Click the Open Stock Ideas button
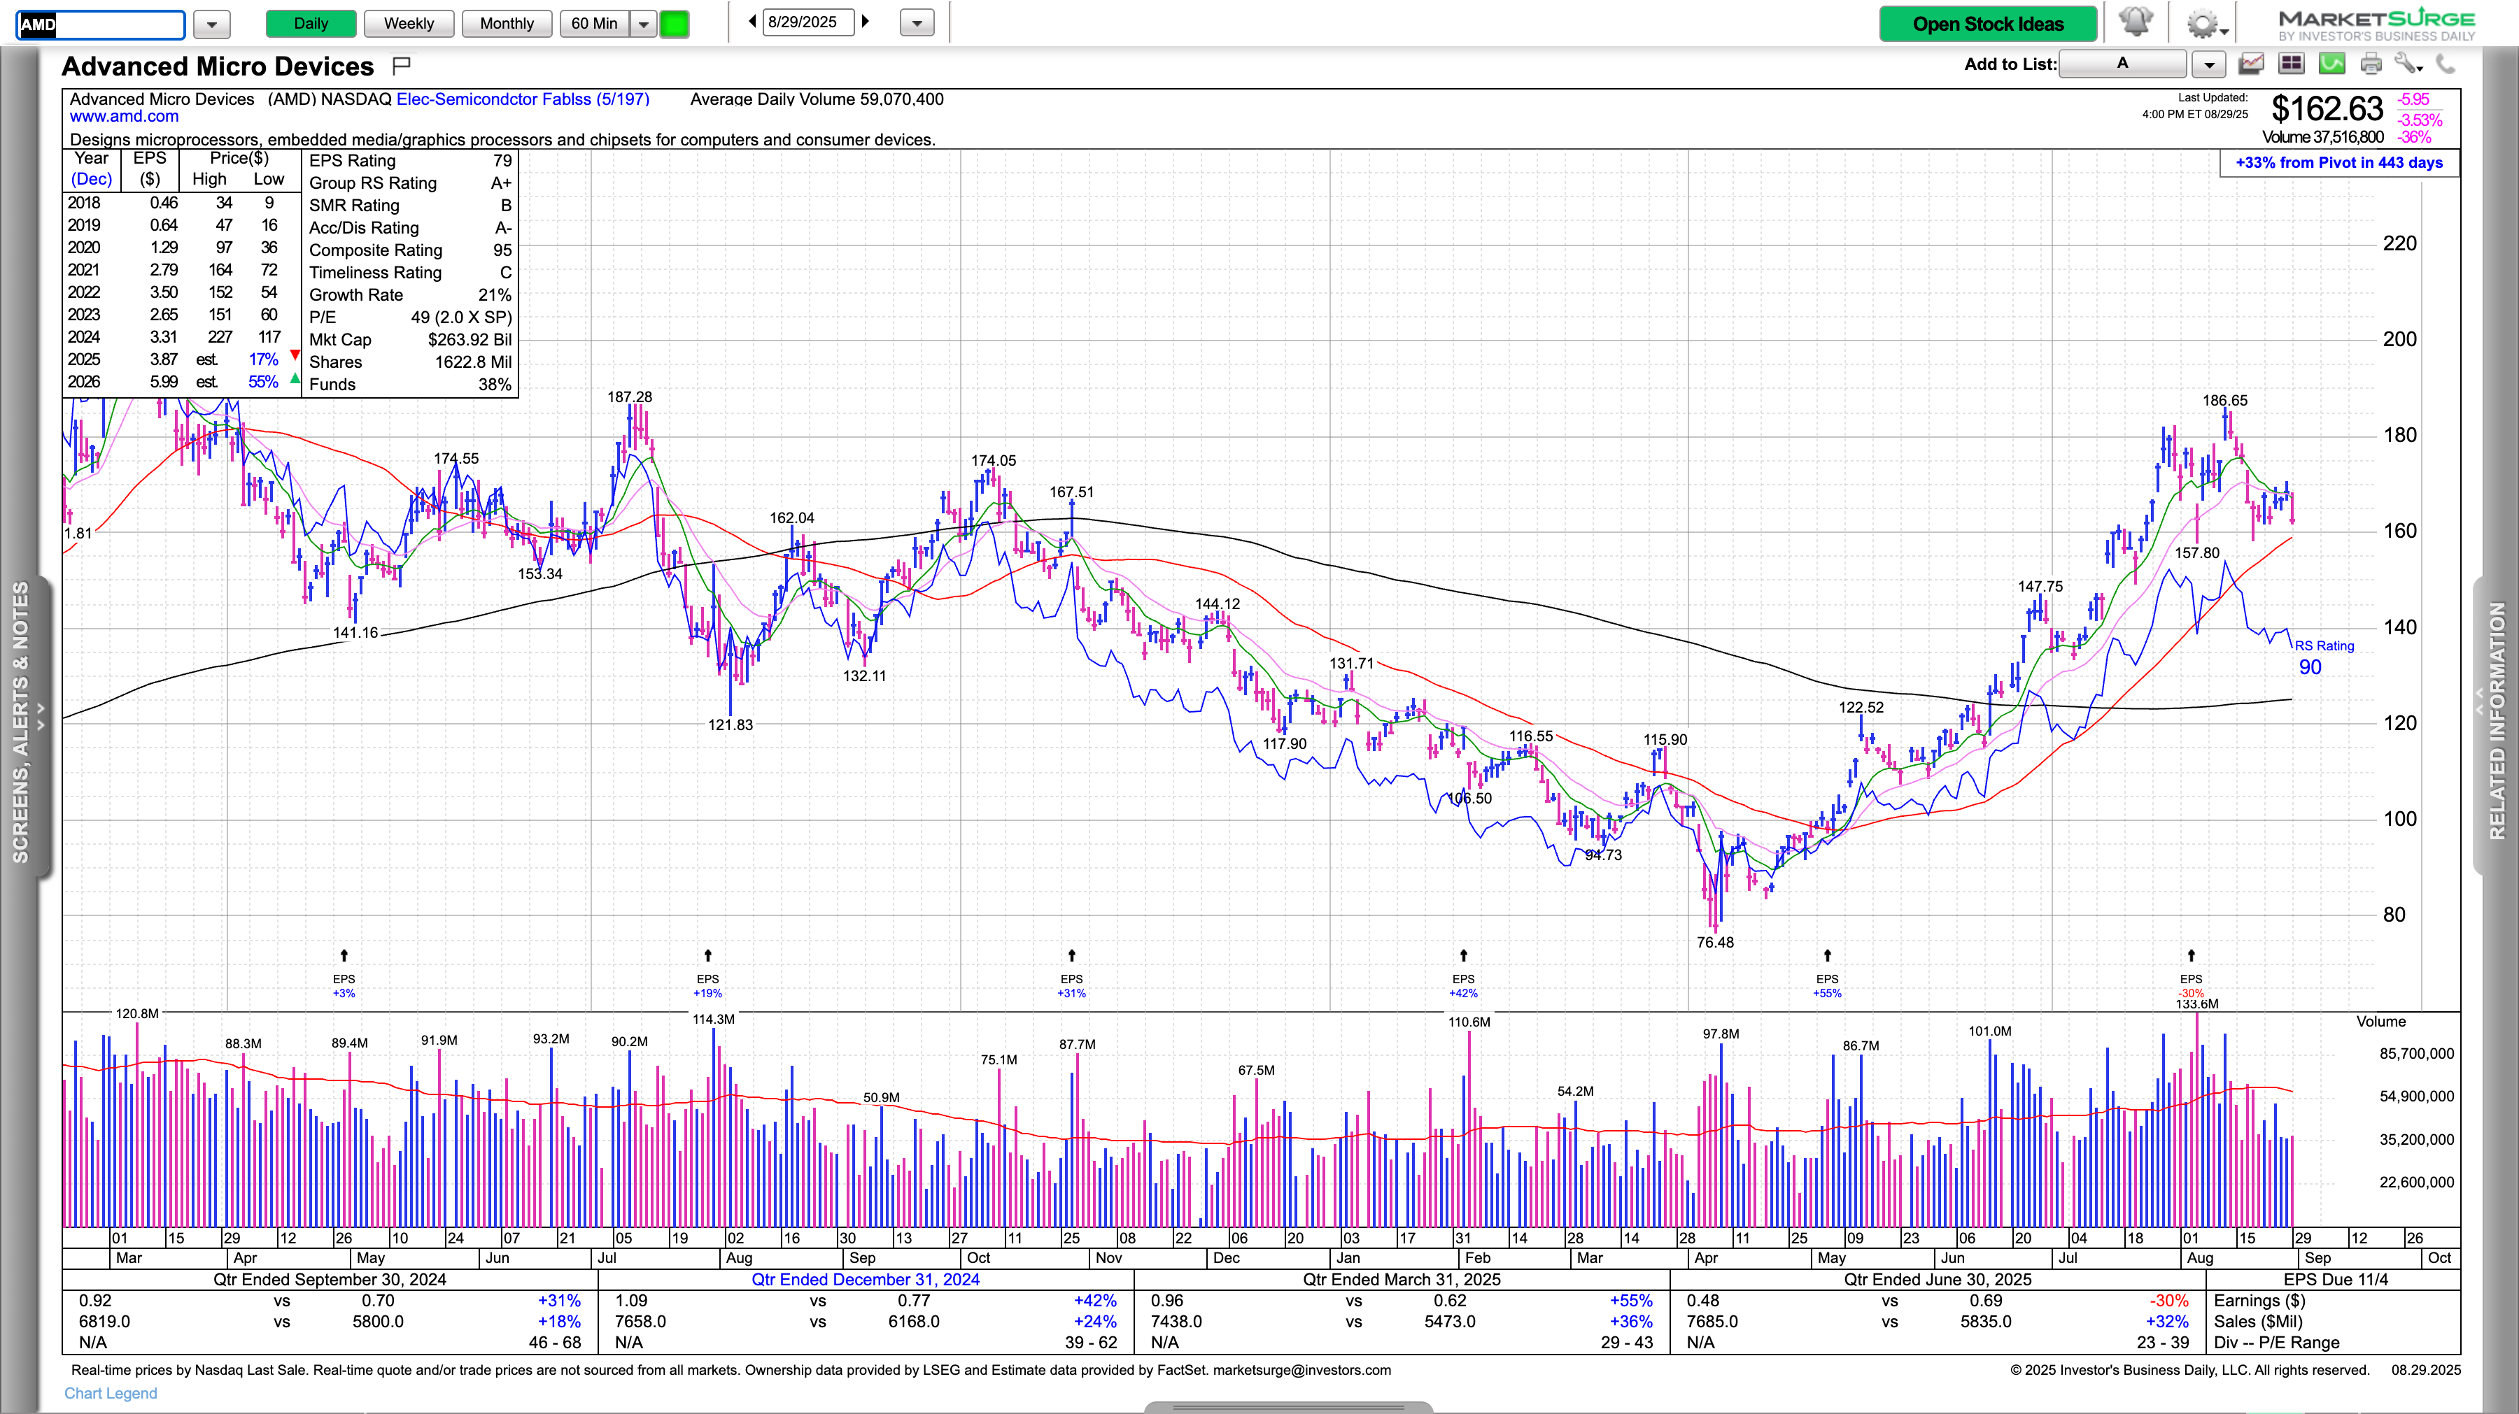Screen dimensions: 2519x1414 point(1988,24)
